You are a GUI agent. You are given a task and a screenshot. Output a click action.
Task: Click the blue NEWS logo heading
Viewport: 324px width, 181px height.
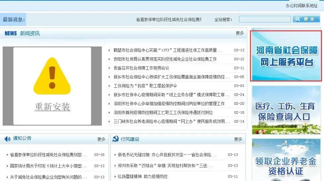coord(11,33)
